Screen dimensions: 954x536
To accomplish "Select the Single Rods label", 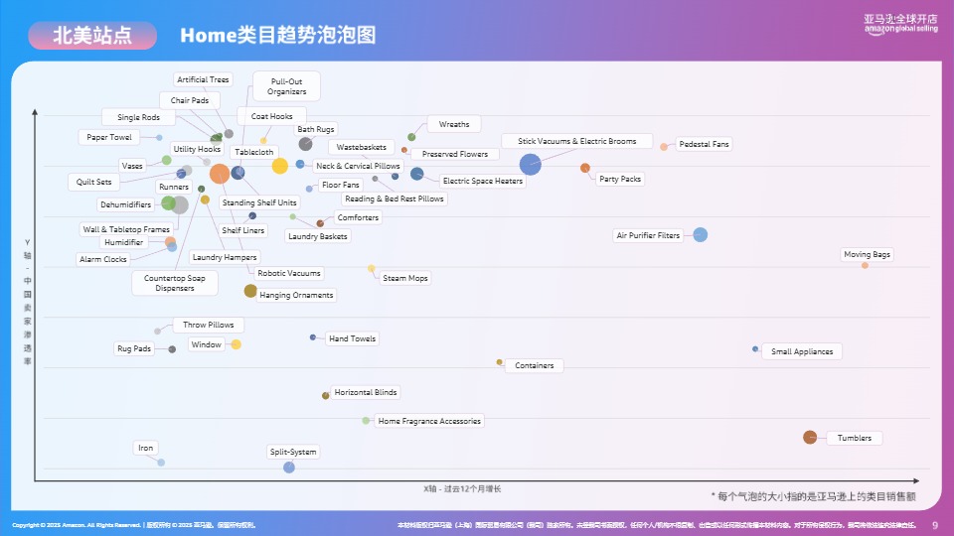I will click(x=139, y=117).
